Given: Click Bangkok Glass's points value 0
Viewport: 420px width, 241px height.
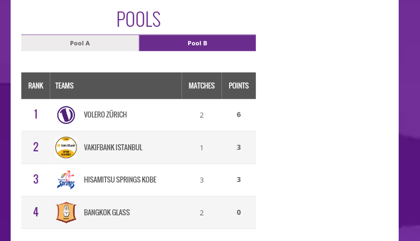Looking at the screenshot, I should 238,213.
